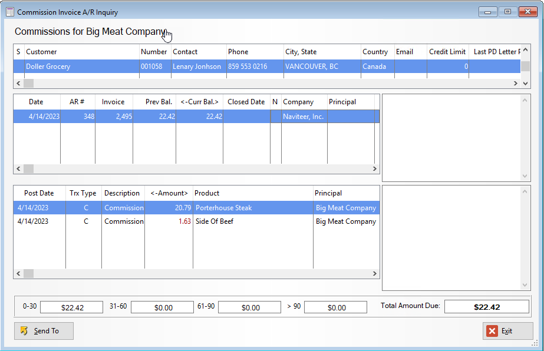
Task: Click the Country column header
Action: [x=377, y=52]
